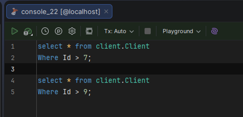Click the value 7 on line 2
243x117 pixels.
coord(85,58)
